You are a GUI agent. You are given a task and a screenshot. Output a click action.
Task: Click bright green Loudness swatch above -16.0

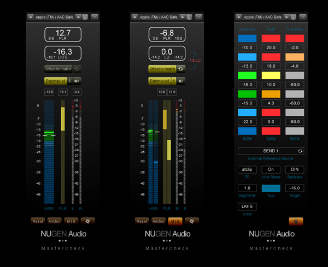click(x=247, y=75)
